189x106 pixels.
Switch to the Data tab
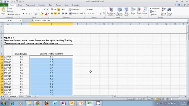tap(50, 5)
